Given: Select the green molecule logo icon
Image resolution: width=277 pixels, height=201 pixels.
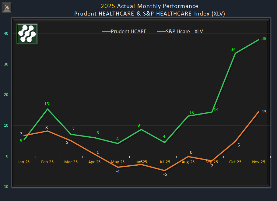Looking at the screenshot, I should [27, 34].
